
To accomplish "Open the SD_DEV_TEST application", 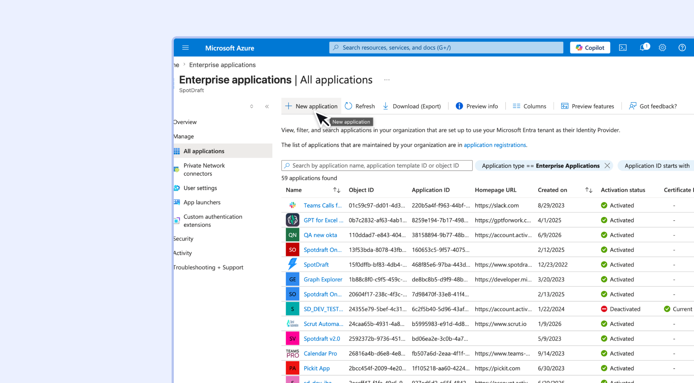I will click(323, 309).
